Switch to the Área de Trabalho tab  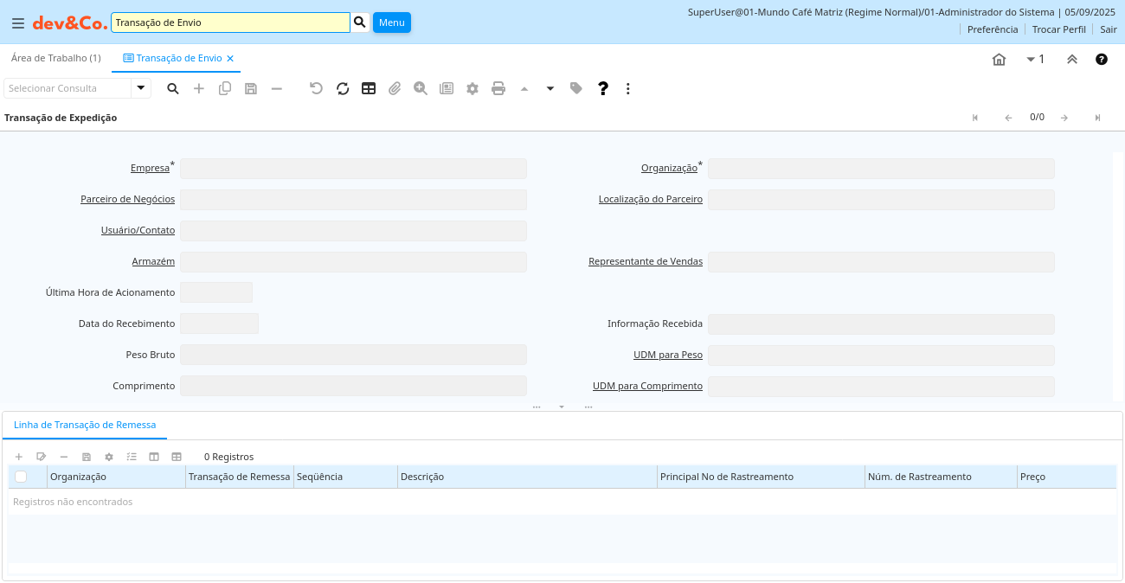(x=55, y=58)
